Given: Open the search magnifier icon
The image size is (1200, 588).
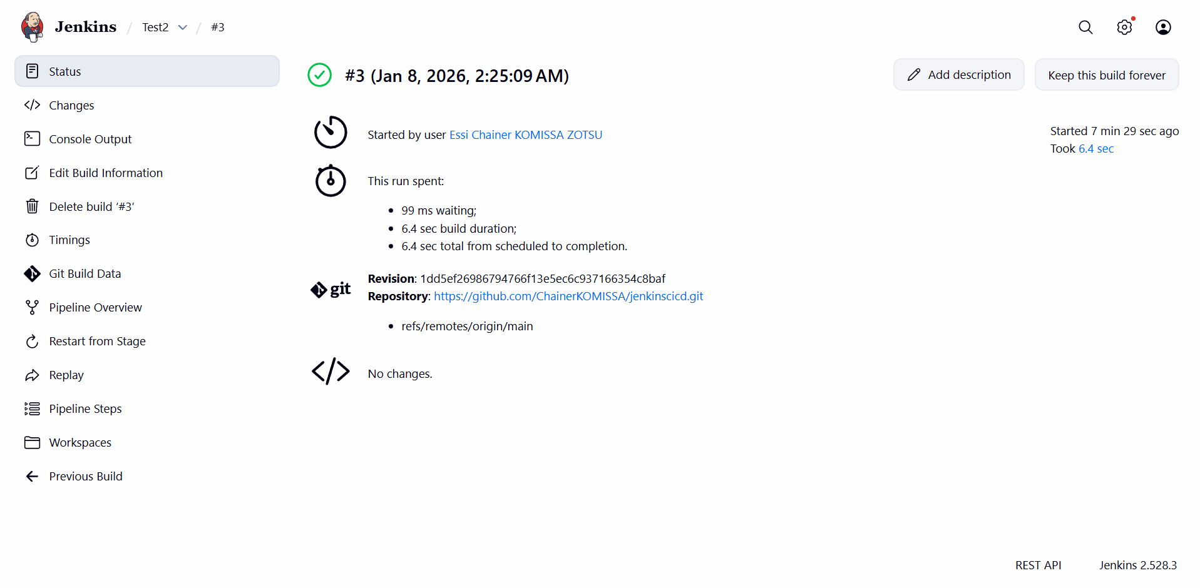Looking at the screenshot, I should [x=1085, y=28].
